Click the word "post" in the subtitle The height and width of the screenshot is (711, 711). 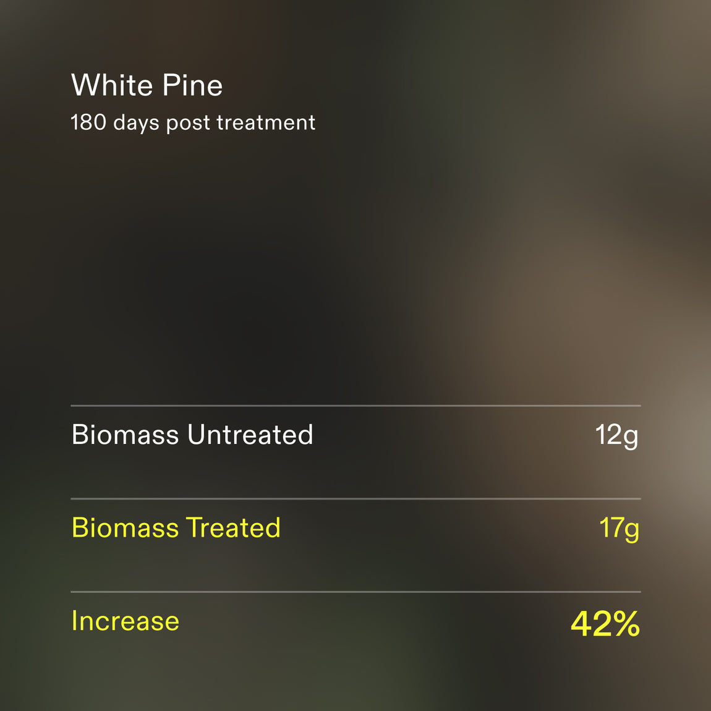pos(188,124)
